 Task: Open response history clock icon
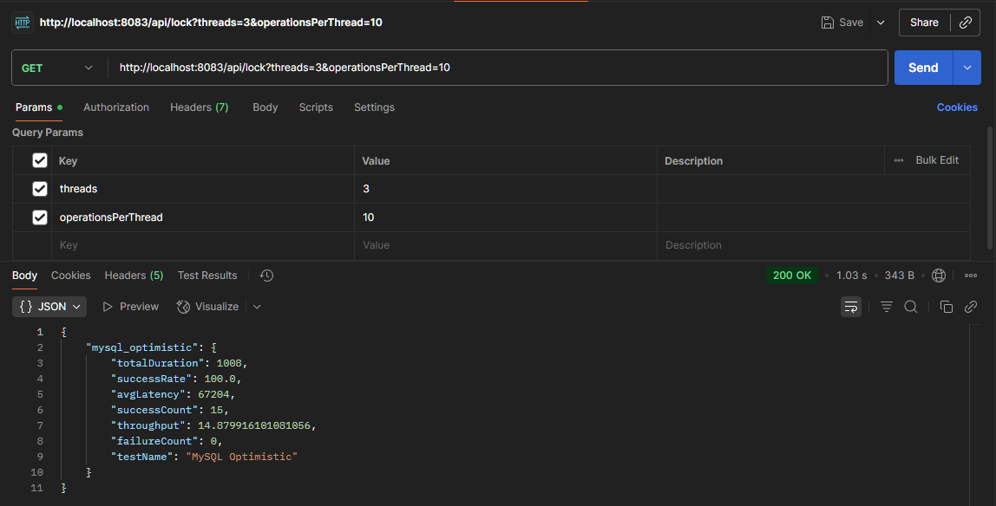pos(267,276)
